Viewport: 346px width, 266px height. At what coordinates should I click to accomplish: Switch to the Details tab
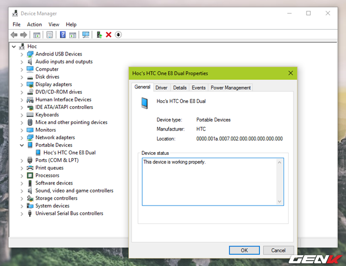click(x=179, y=87)
